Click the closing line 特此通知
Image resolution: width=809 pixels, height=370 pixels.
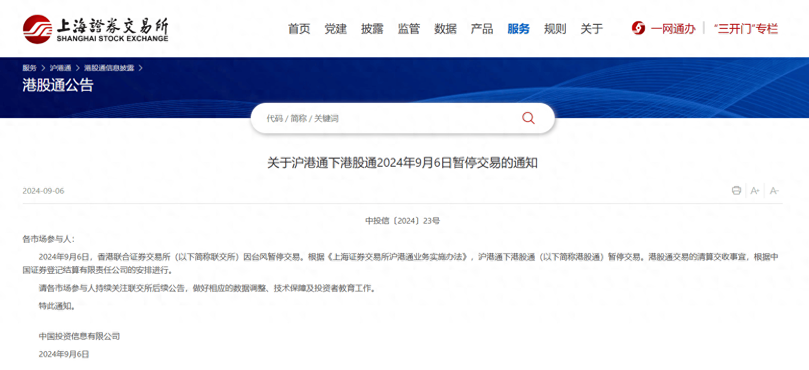point(57,306)
